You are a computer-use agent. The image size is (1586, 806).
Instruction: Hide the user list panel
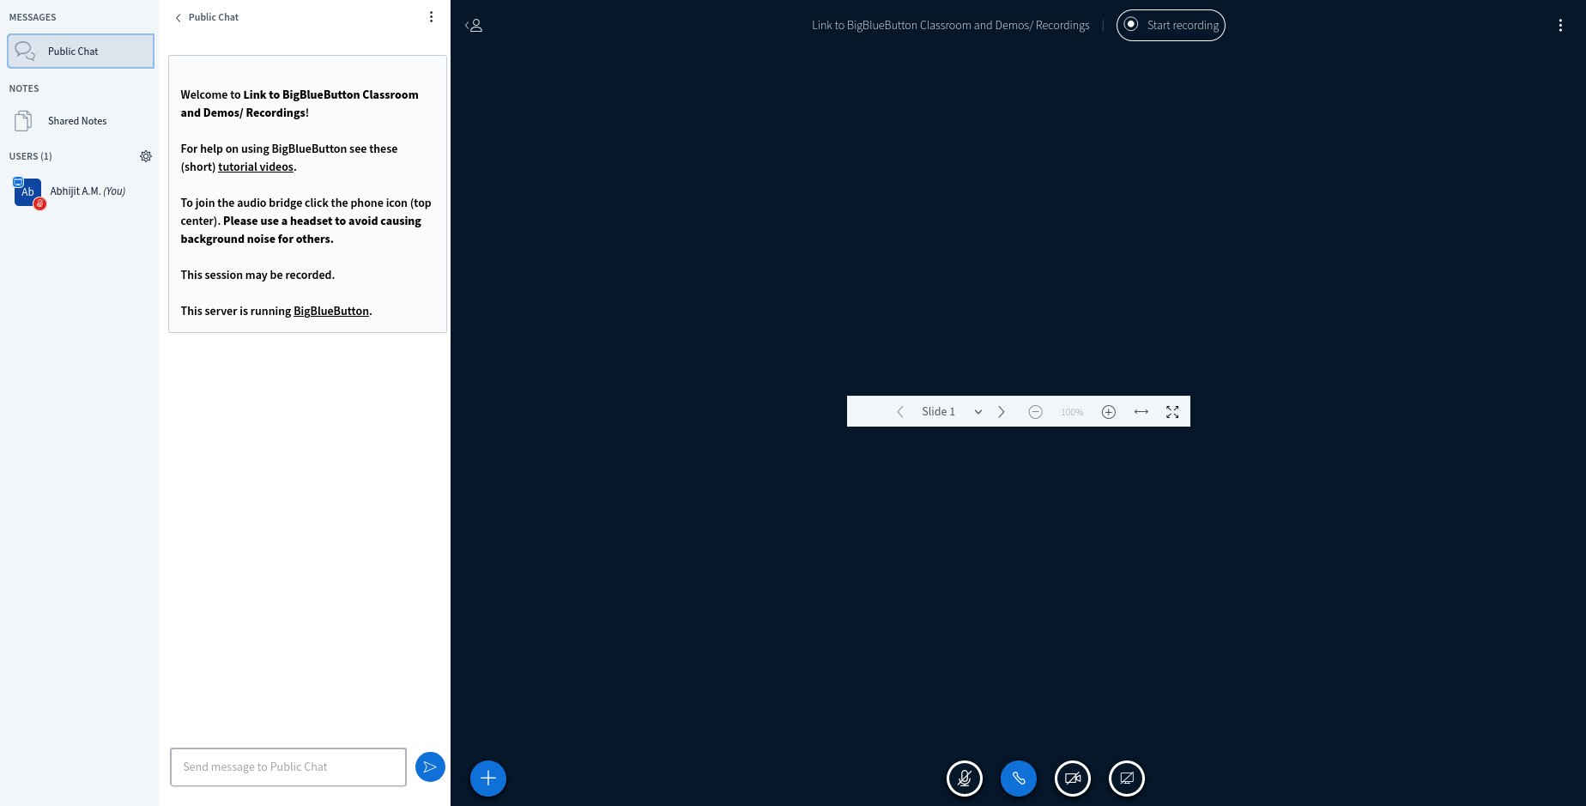click(x=473, y=25)
